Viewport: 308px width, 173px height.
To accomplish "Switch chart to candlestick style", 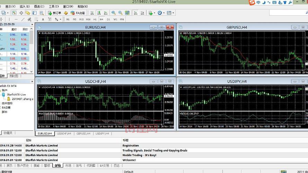I will 99,13.
